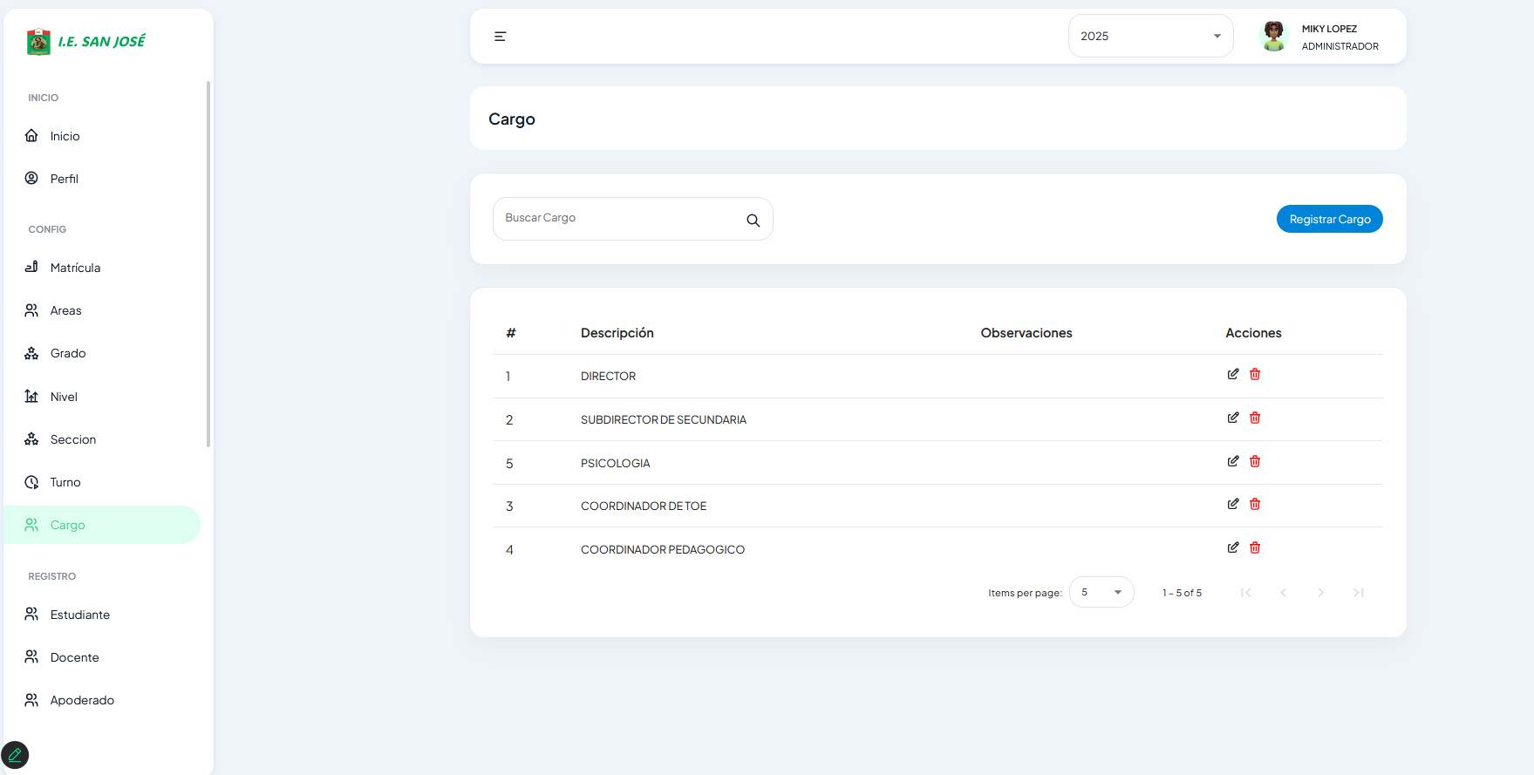The image size is (1534, 775).
Task: Go to Estudiante in sidebar
Action: click(x=79, y=615)
